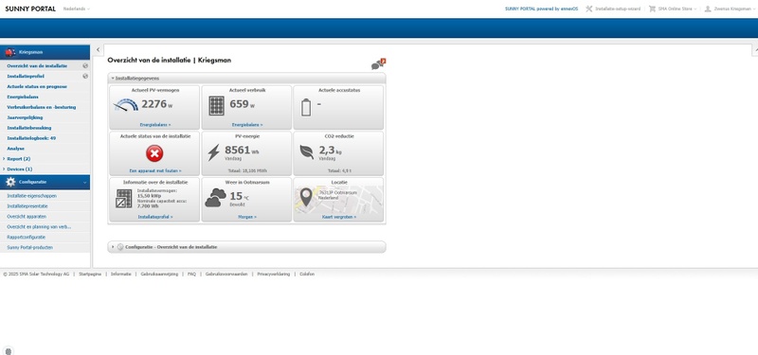The height and width of the screenshot is (355, 758).
Task: Click the installation info panel icon
Action: [x=124, y=198]
